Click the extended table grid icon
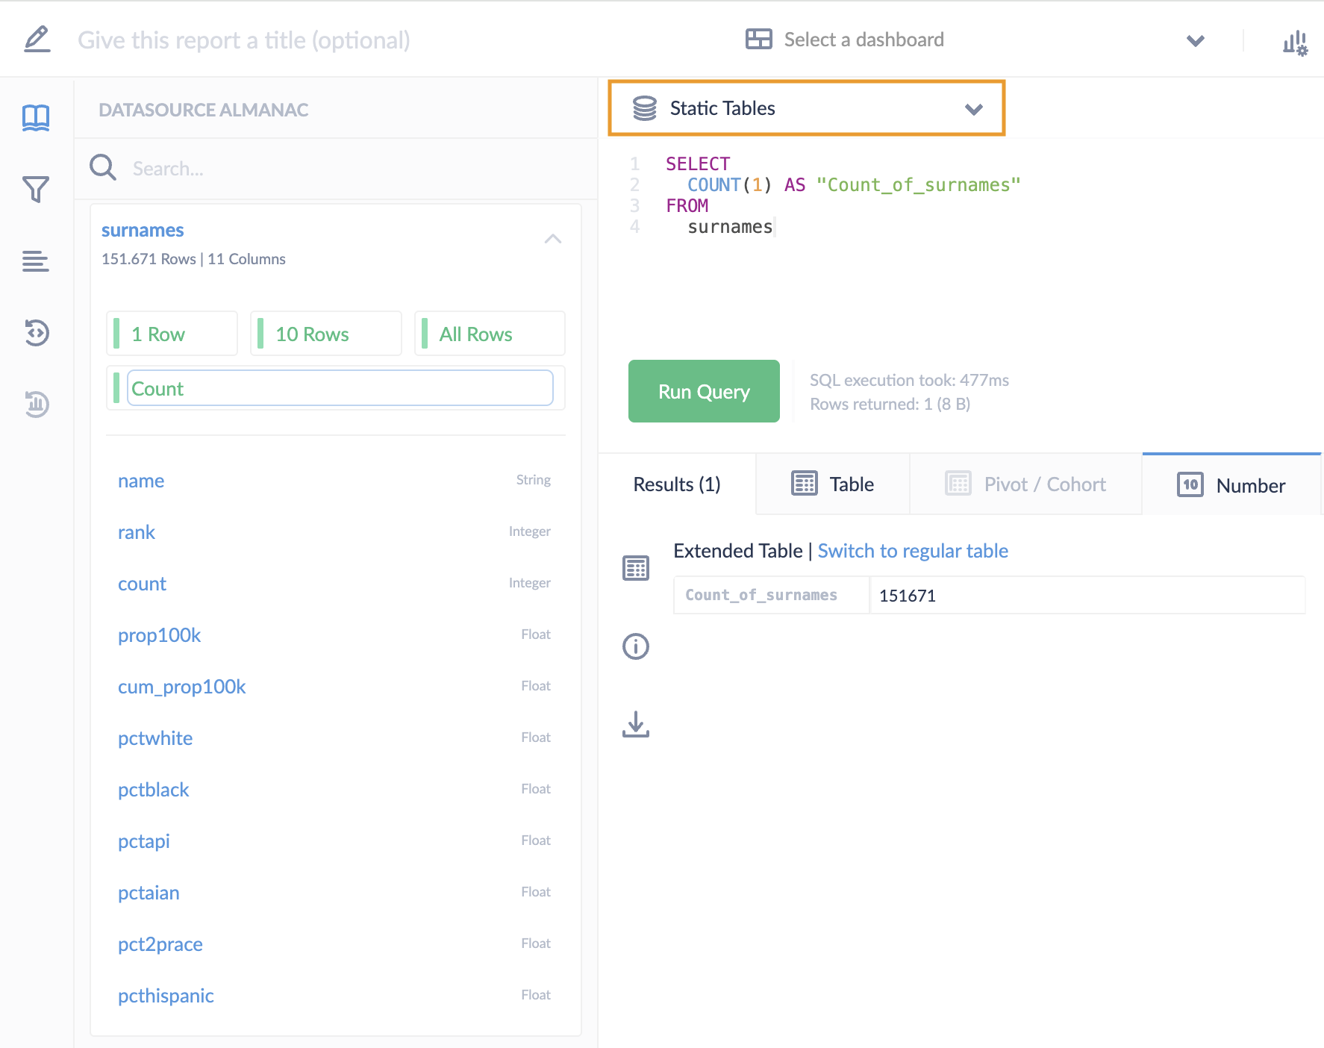 (x=635, y=569)
